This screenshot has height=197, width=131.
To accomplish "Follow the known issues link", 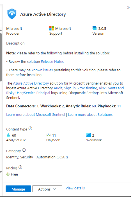I will (42, 70).
